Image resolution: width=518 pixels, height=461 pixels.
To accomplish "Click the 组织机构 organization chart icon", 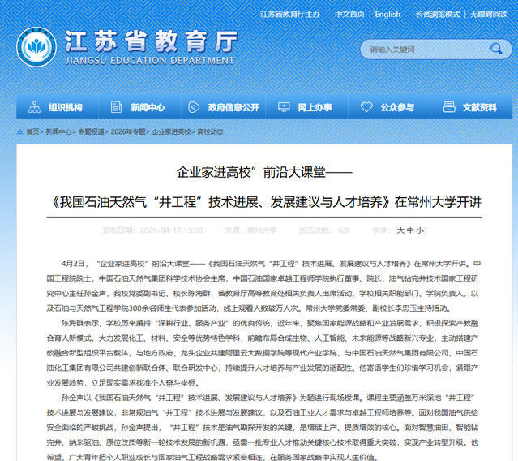I will pyautogui.click(x=34, y=107).
